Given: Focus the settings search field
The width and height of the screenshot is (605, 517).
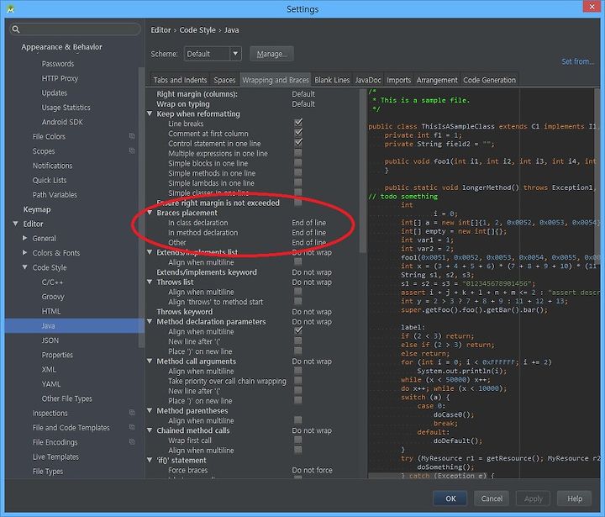Looking at the screenshot, I should tap(76, 29).
